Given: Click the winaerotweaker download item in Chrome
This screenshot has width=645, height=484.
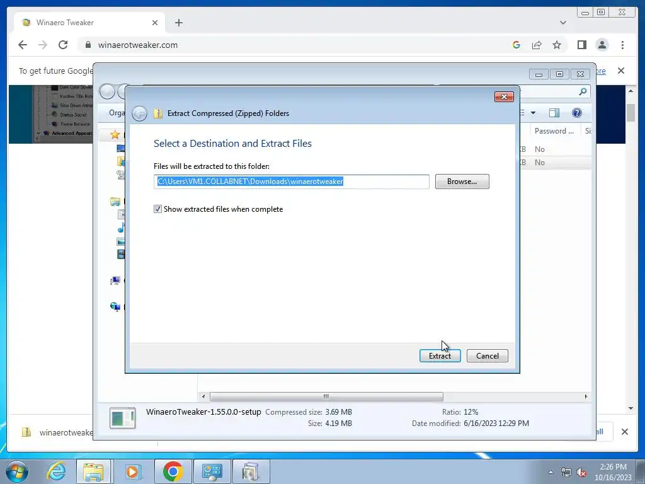Looking at the screenshot, I should coord(57,432).
